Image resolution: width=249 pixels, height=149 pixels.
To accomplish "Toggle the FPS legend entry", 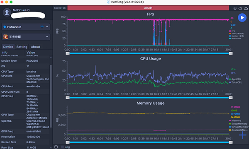I will [232, 31].
